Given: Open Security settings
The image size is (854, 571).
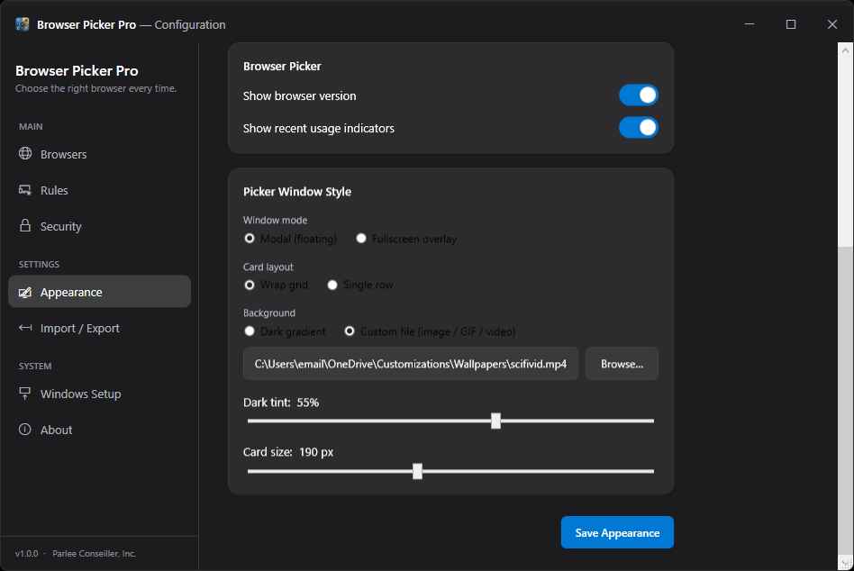Looking at the screenshot, I should click(100, 226).
